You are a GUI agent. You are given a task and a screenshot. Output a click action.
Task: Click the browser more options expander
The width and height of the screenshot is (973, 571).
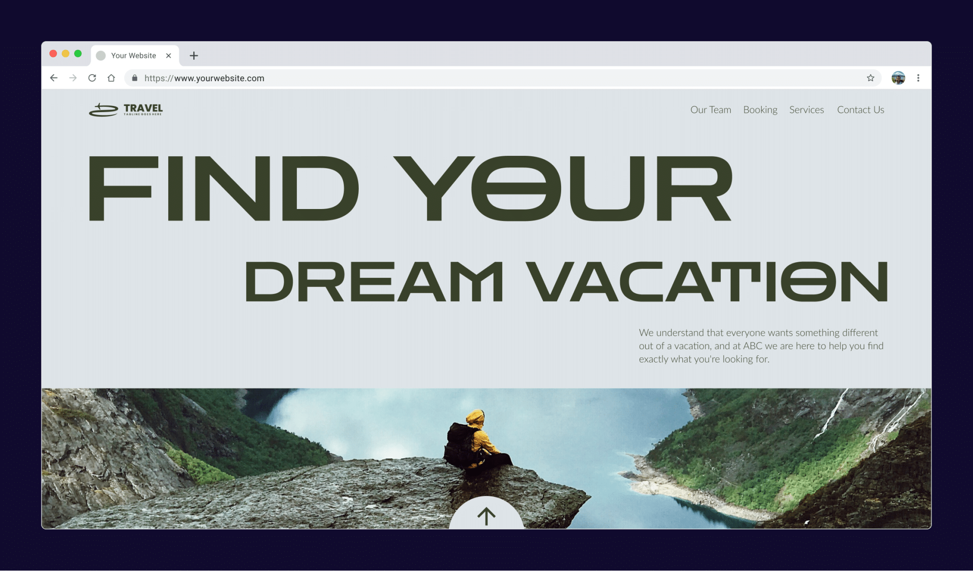[x=919, y=78]
